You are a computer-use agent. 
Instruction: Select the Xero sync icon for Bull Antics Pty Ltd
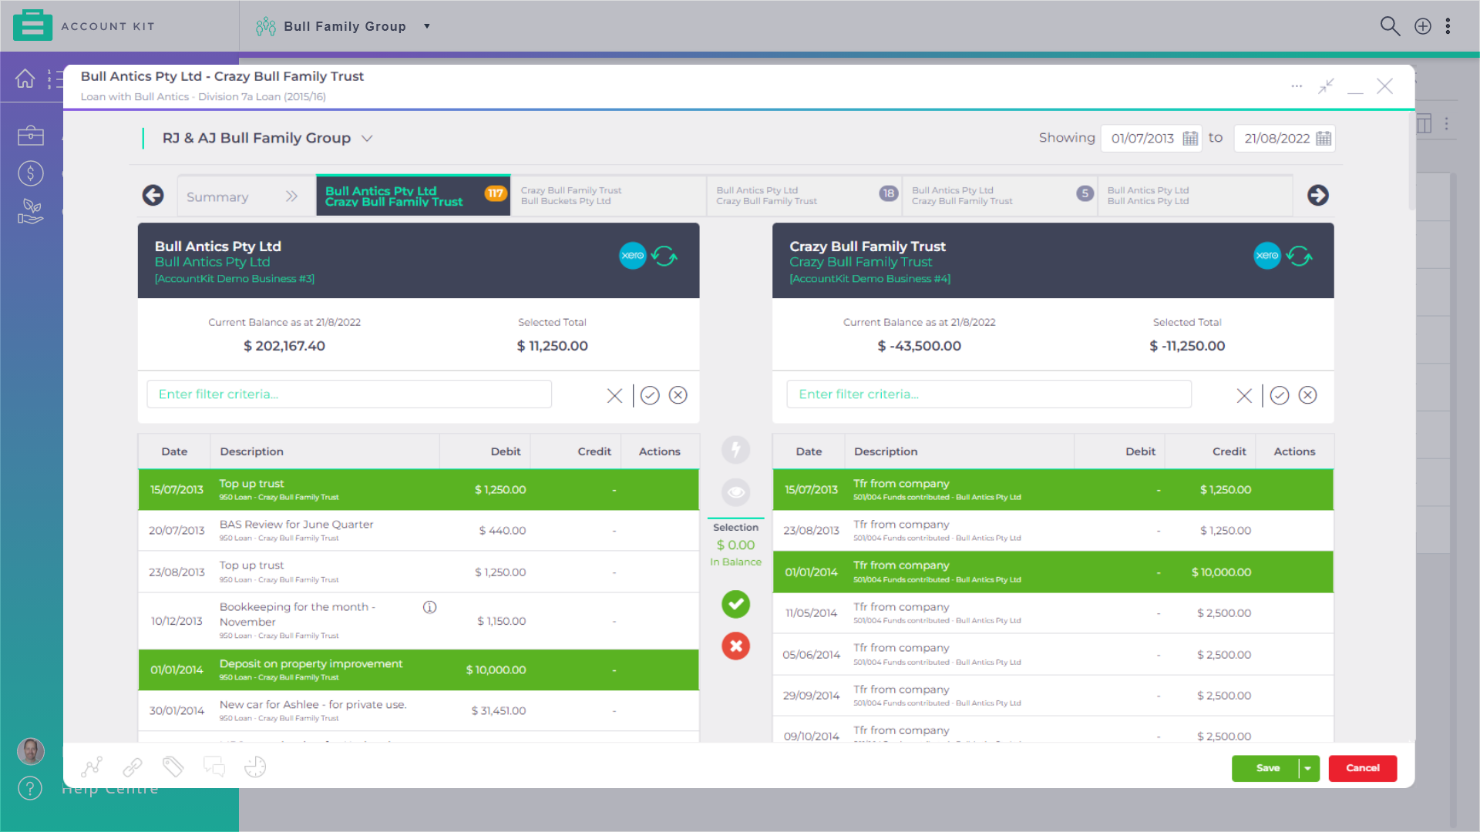[633, 256]
